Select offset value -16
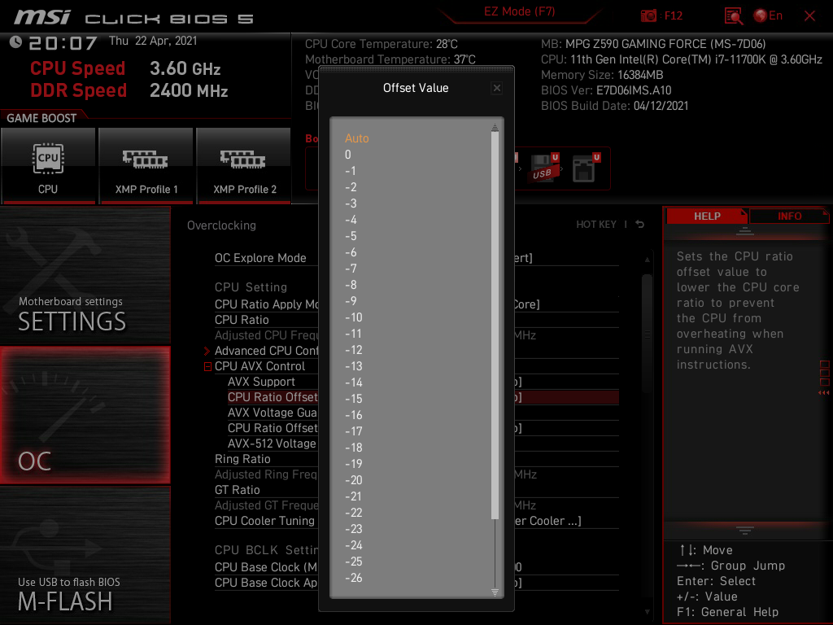 pos(353,415)
